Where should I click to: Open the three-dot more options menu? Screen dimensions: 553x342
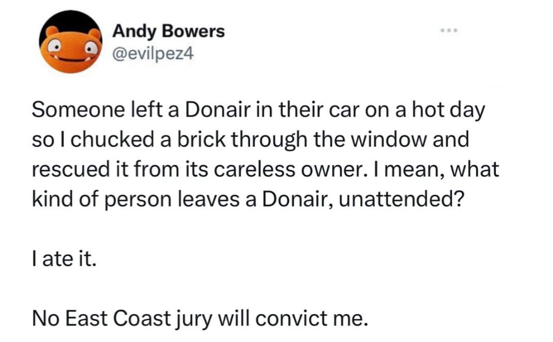click(449, 30)
